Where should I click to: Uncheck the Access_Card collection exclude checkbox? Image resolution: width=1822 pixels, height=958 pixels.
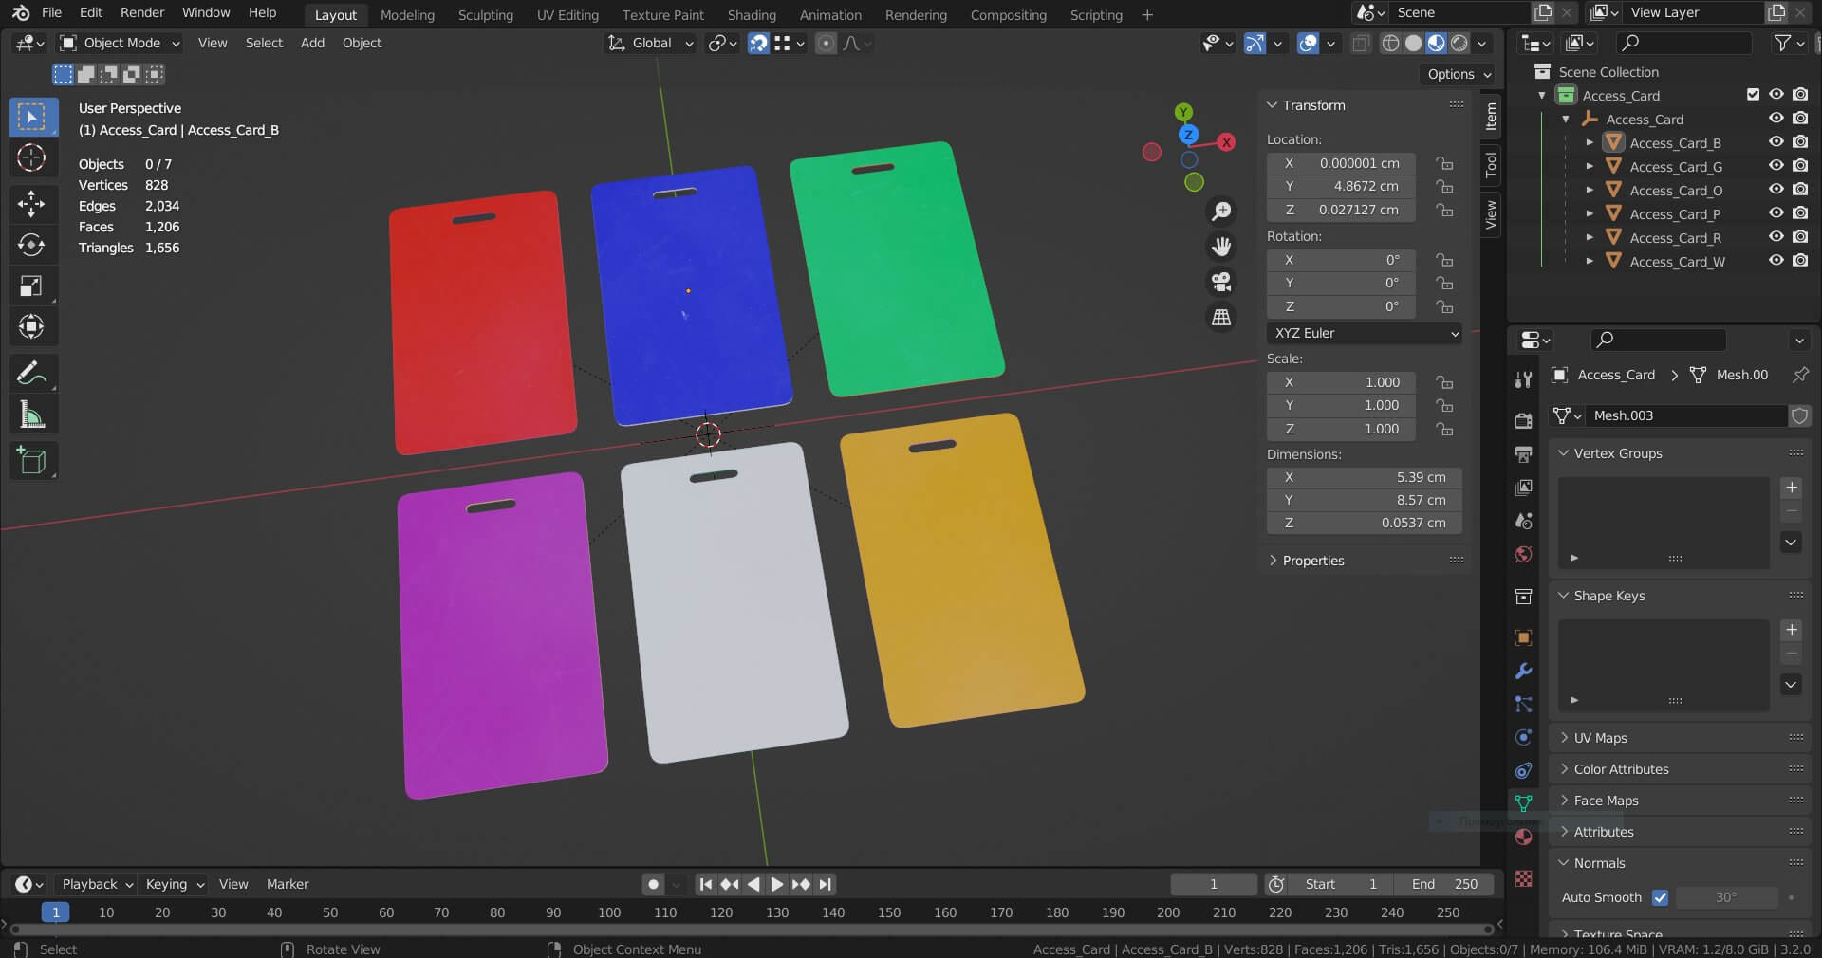click(x=1753, y=95)
